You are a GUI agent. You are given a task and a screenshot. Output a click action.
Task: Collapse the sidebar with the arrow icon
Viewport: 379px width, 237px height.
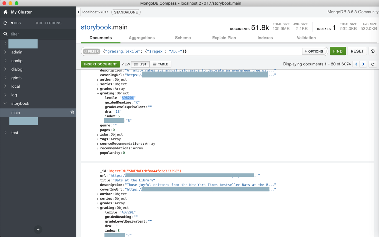click(78, 12)
